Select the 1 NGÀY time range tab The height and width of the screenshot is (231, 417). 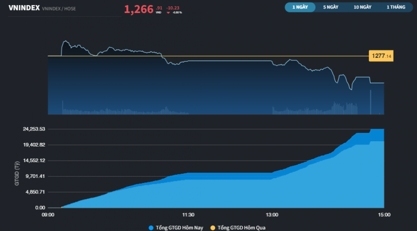[x=300, y=7]
